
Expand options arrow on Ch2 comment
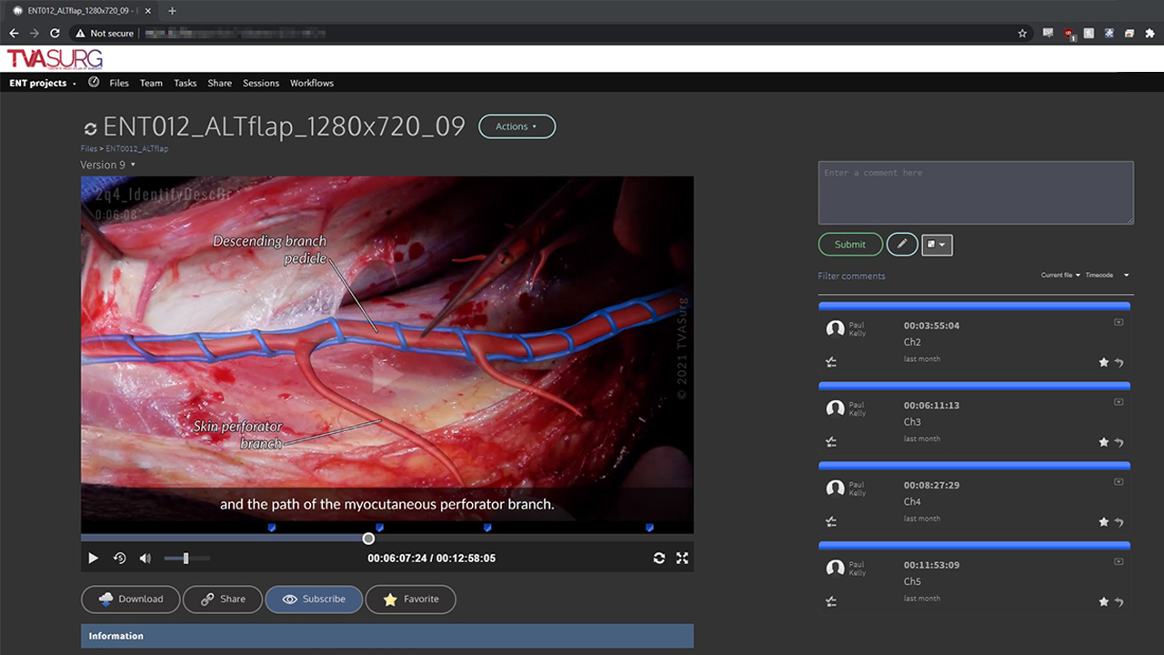(1119, 322)
